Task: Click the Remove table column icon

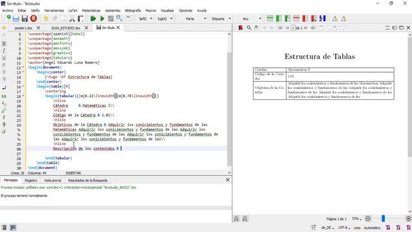Action: 304,19
